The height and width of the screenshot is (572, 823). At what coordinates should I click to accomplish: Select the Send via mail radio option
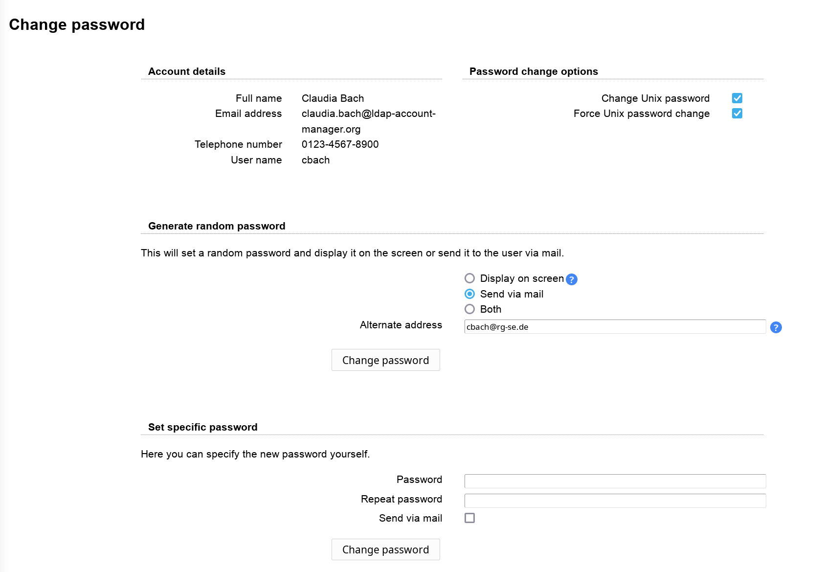pyautogui.click(x=469, y=294)
